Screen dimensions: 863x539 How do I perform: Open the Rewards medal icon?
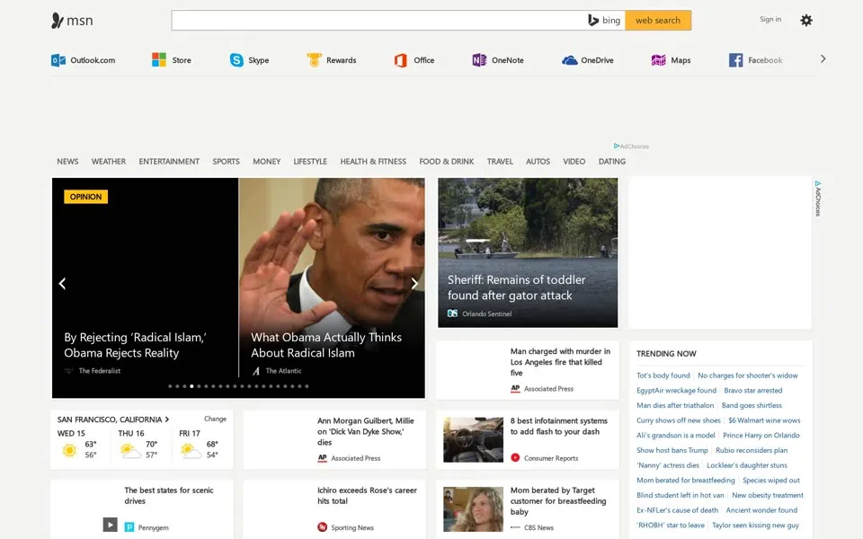point(315,60)
